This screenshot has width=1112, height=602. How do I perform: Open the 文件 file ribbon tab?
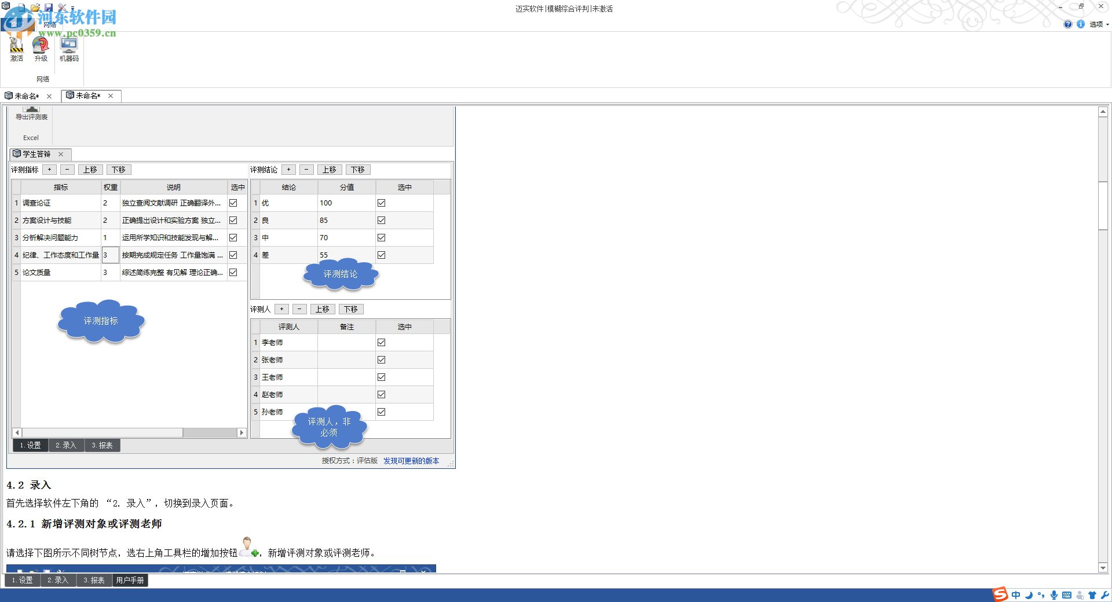point(17,24)
